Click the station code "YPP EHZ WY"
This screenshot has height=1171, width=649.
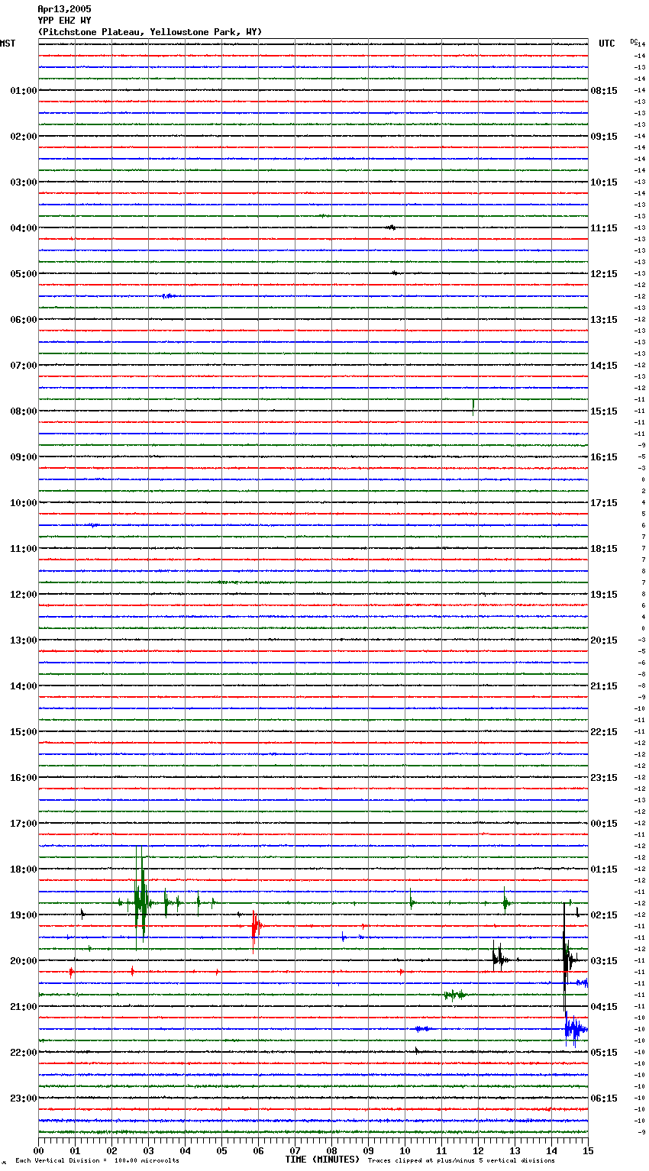click(x=64, y=21)
